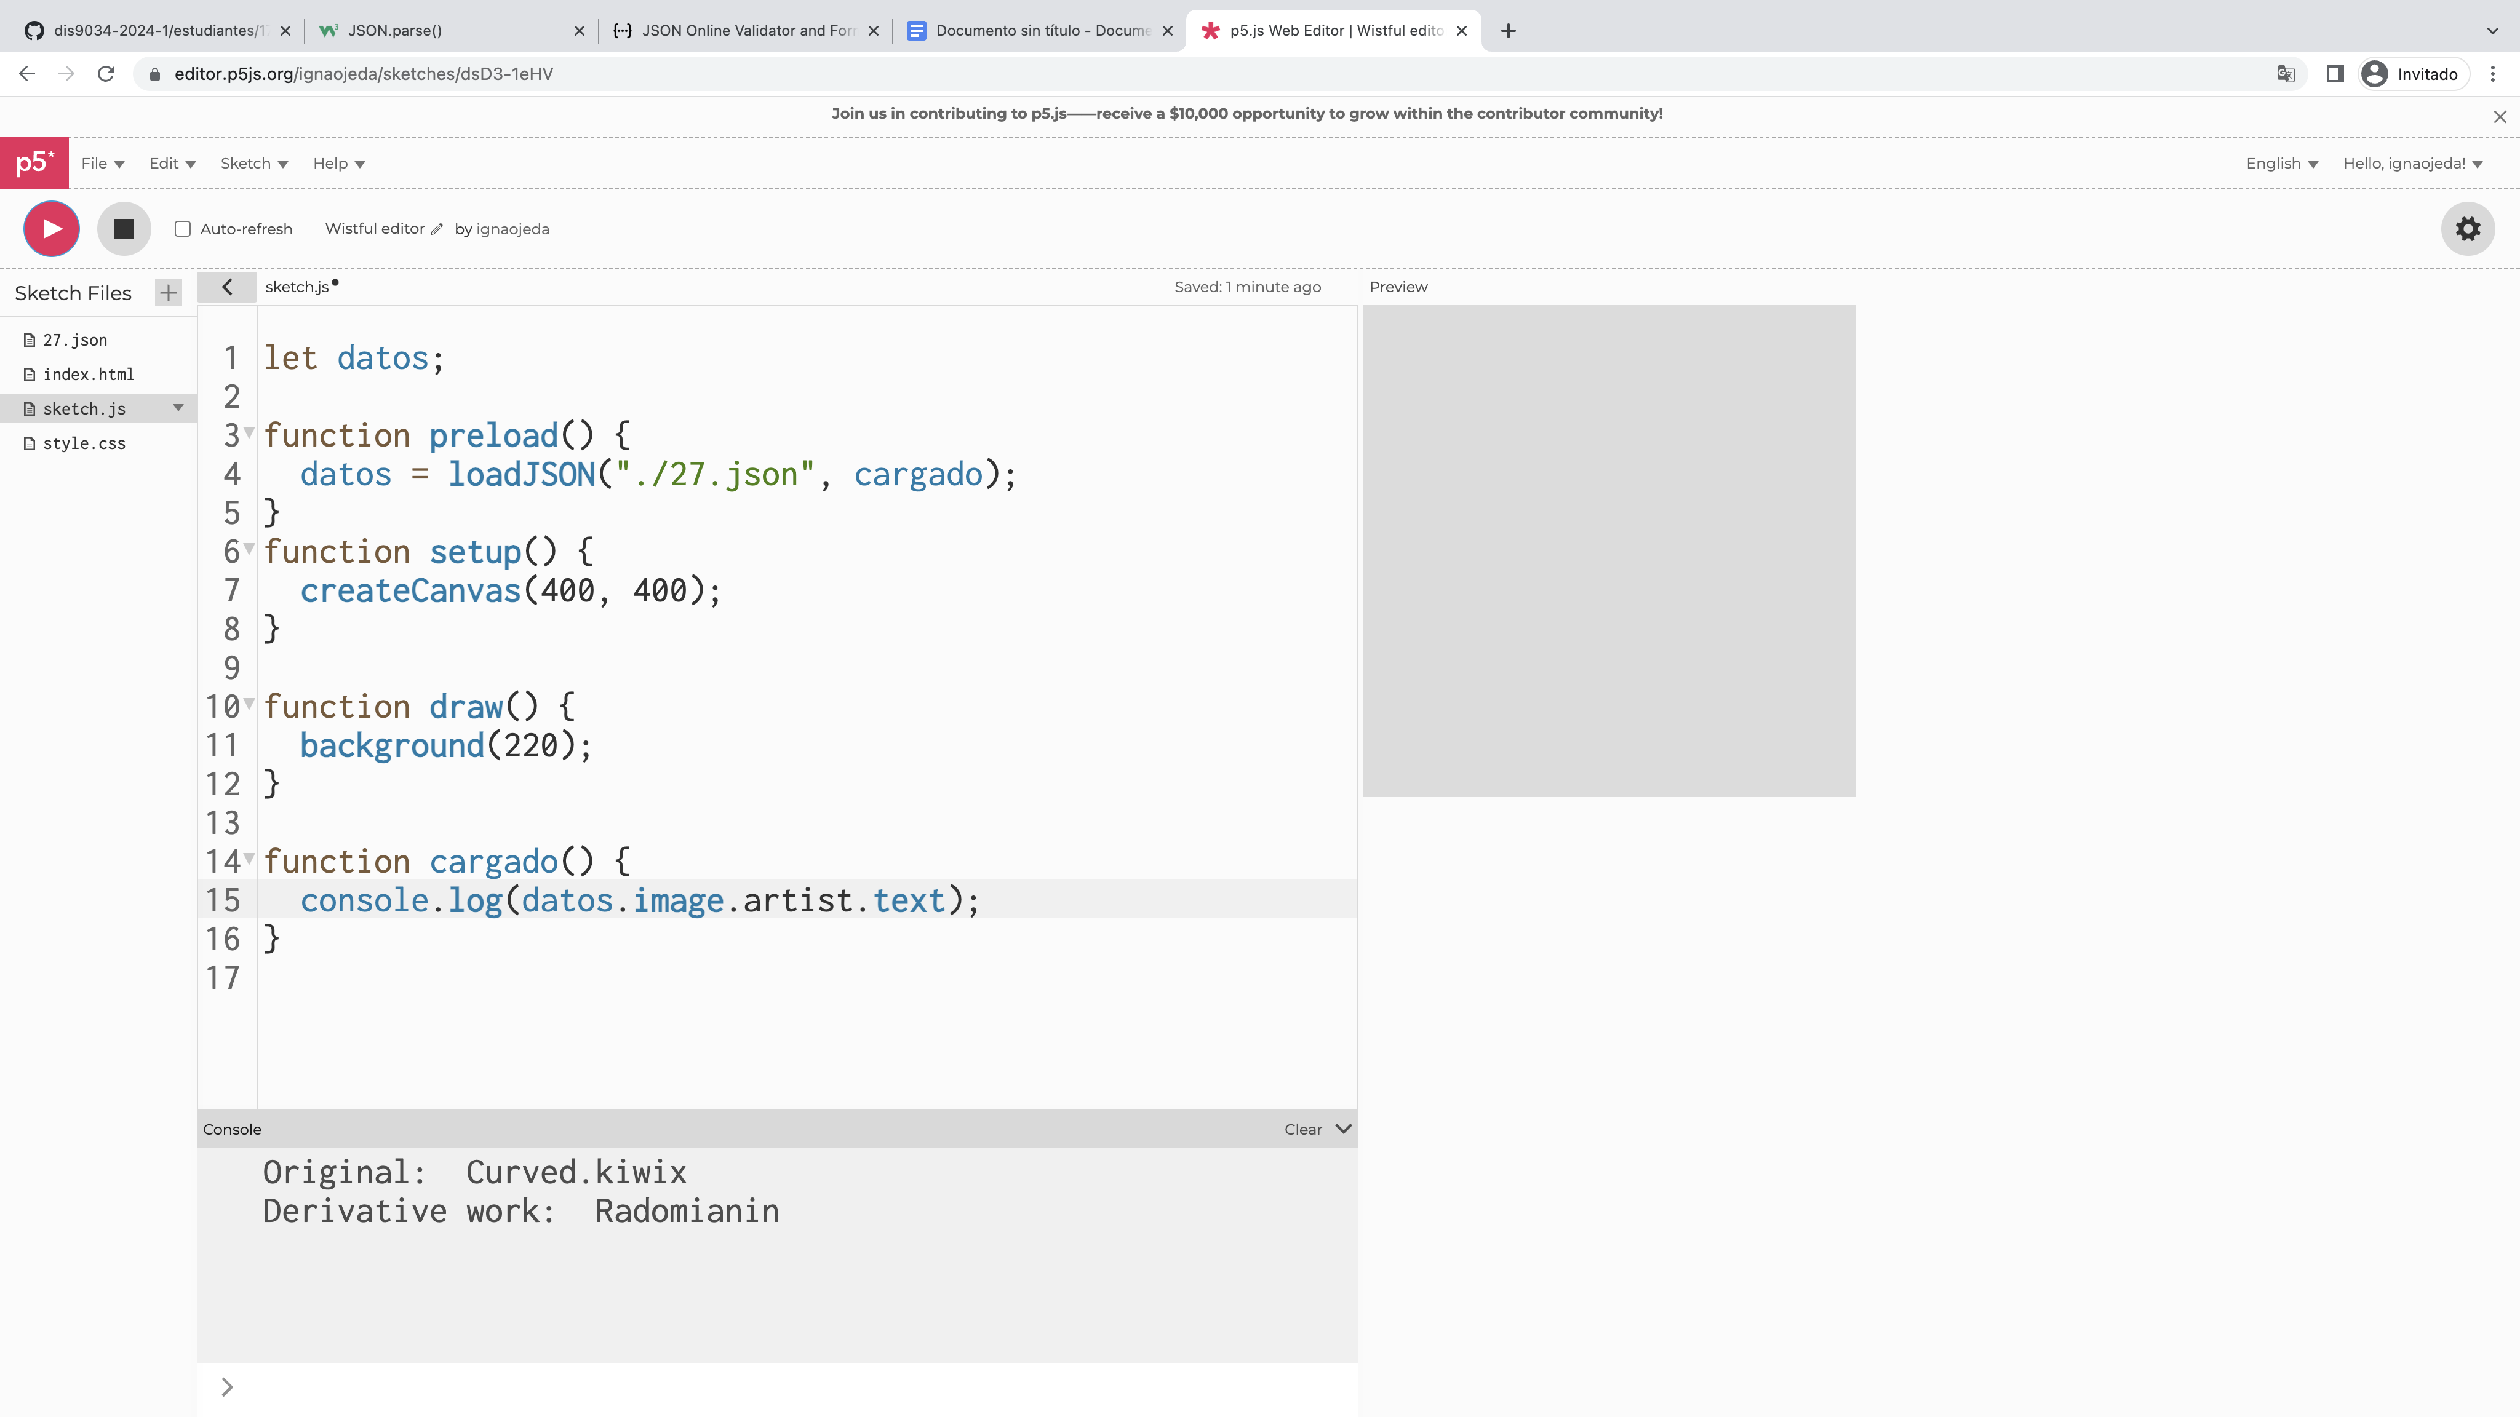The width and height of the screenshot is (2520, 1417).
Task: Go forward in browser history
Action: 66,73
